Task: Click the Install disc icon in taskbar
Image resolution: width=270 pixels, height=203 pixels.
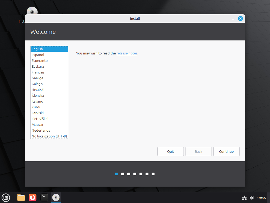Action: coord(56,197)
